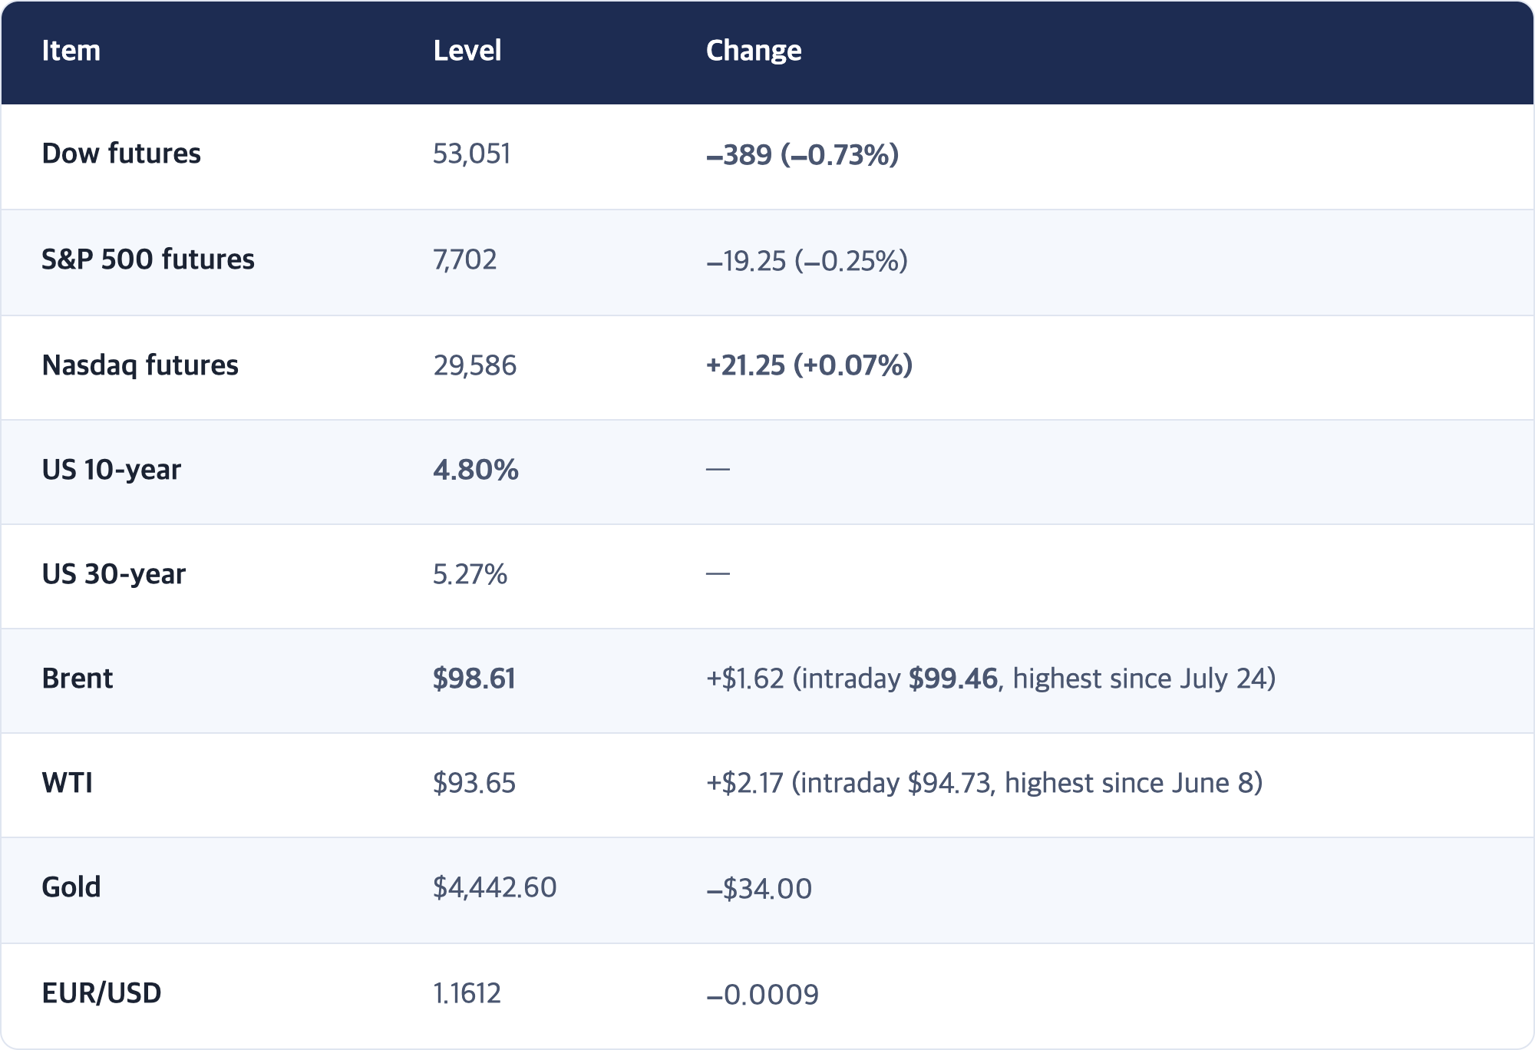Select the "Dow futures" row label

[121, 154]
